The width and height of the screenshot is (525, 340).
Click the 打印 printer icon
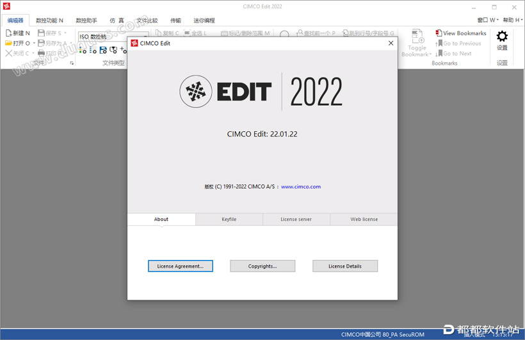(x=41, y=53)
